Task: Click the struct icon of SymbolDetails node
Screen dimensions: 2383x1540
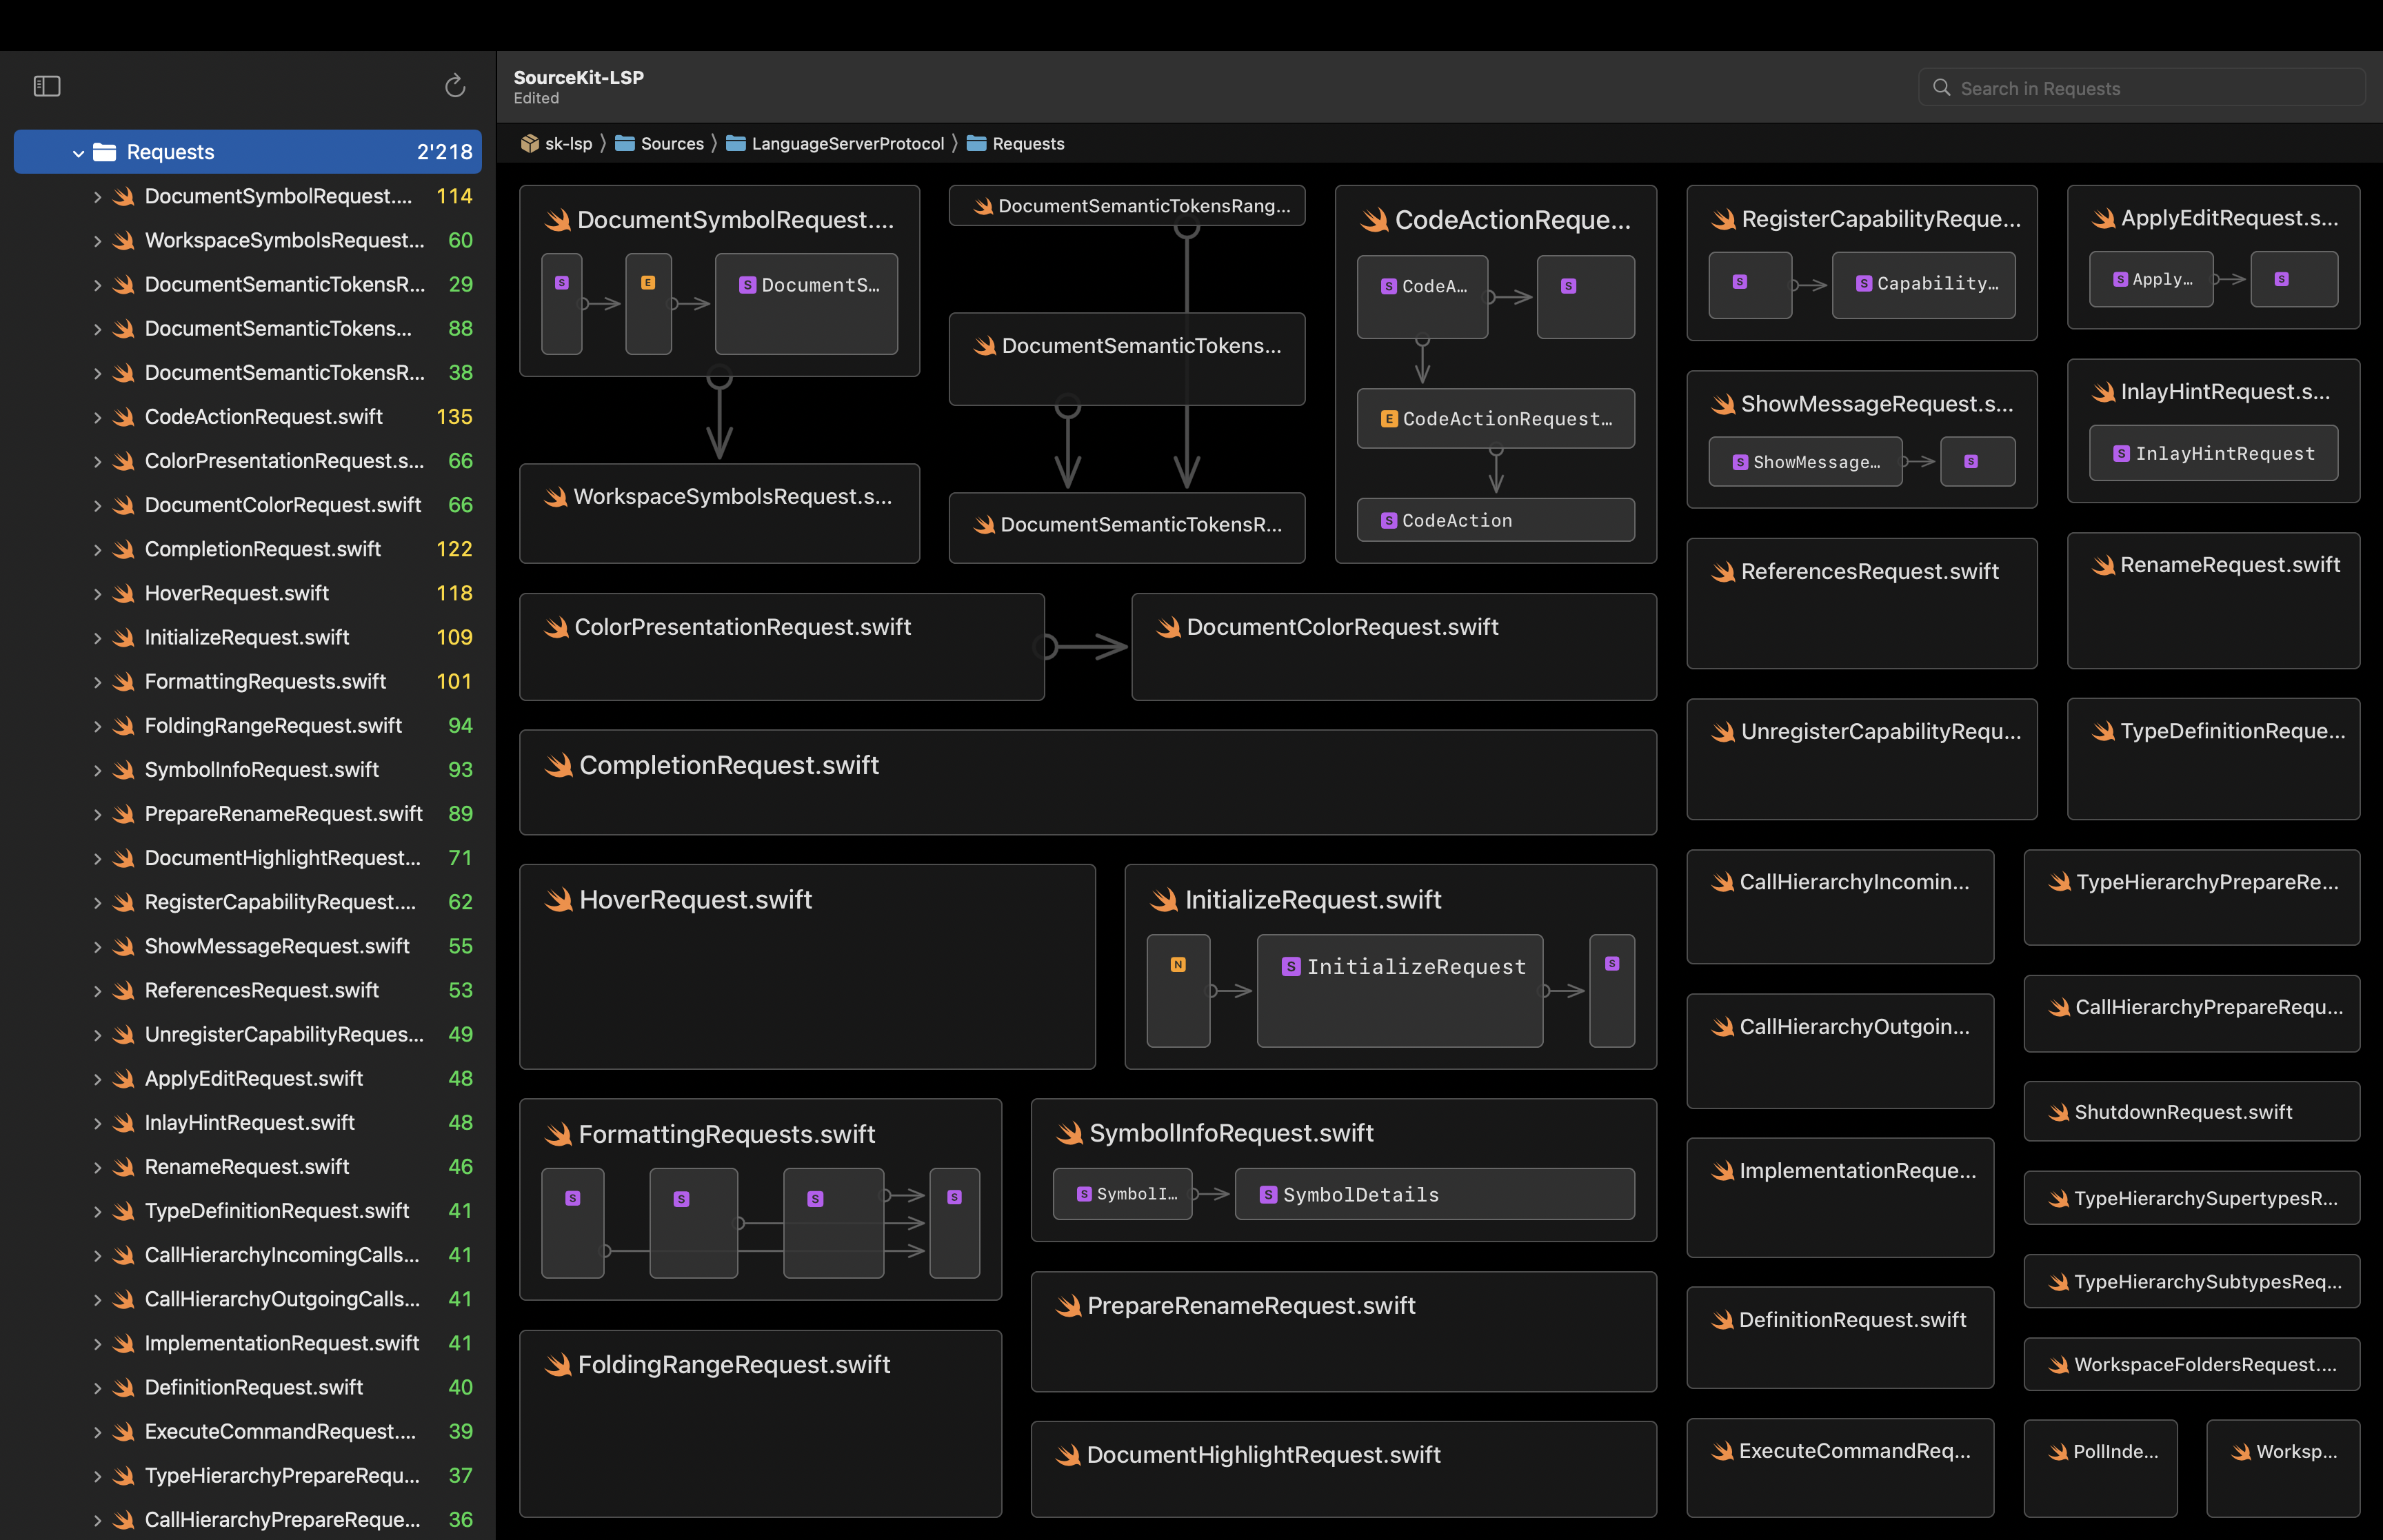Action: pyautogui.click(x=1268, y=1195)
